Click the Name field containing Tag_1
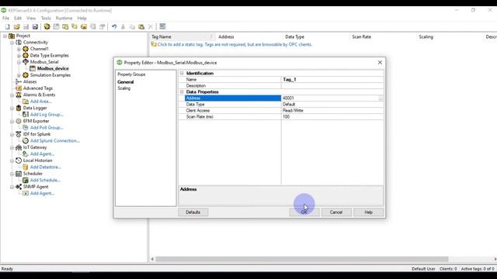The image size is (497, 279). pyautogui.click(x=332, y=79)
